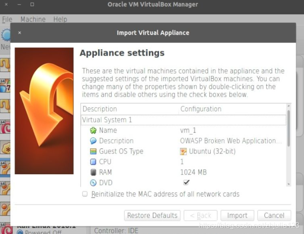Click the Restore Defaults button
This screenshot has height=234, width=304.
pos(152,216)
